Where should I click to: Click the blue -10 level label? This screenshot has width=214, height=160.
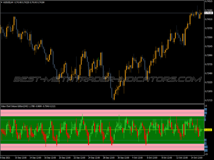point(206,147)
